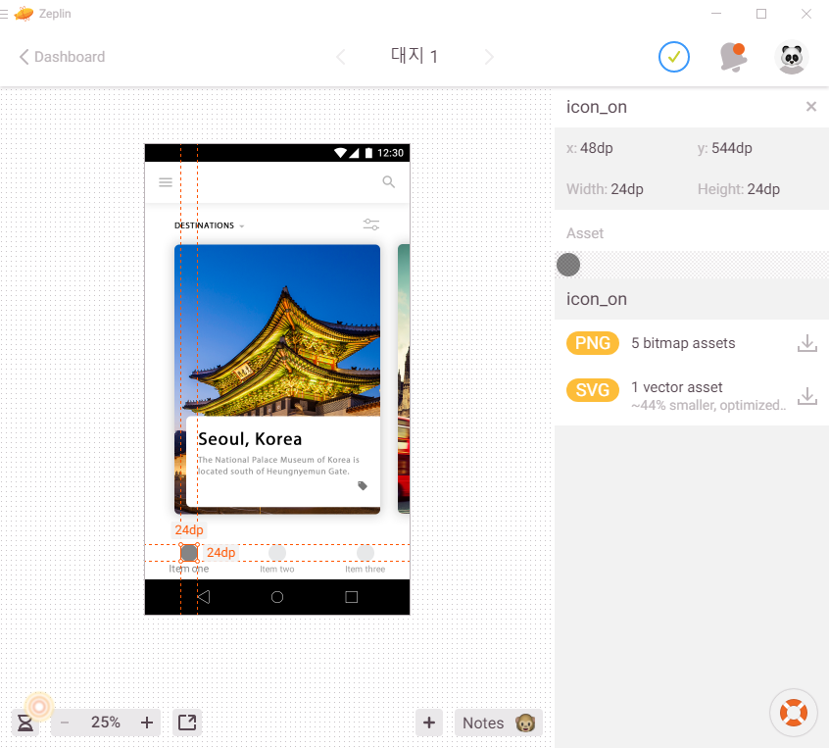Click the Android recents square
The width and height of the screenshot is (829, 748).
click(x=351, y=597)
